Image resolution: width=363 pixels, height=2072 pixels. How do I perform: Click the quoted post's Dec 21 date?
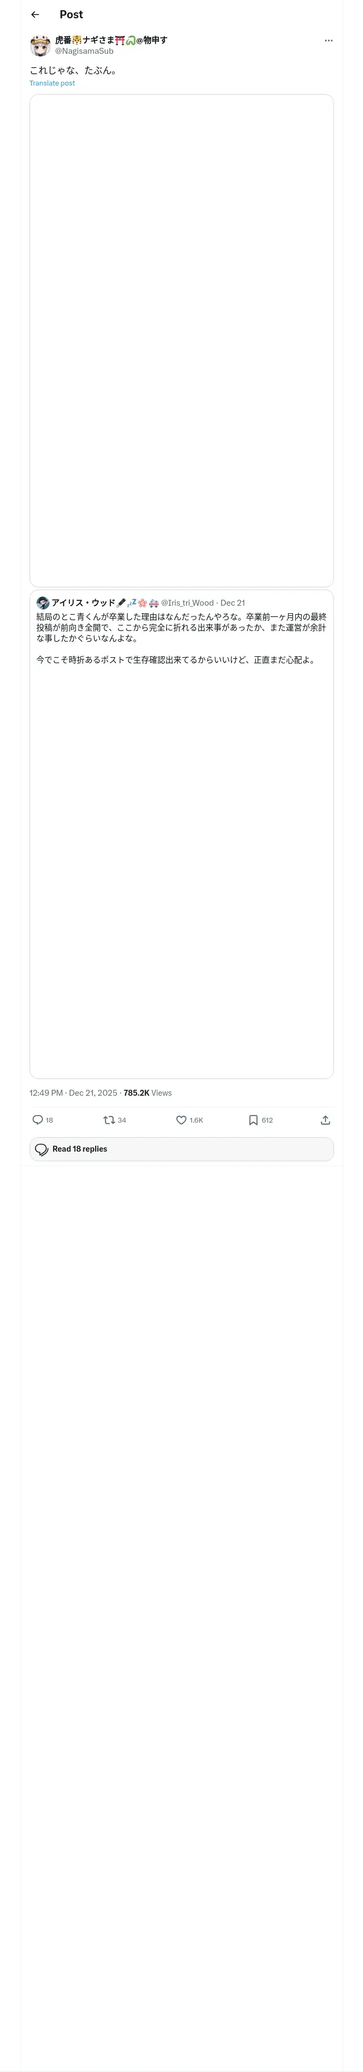point(233,602)
